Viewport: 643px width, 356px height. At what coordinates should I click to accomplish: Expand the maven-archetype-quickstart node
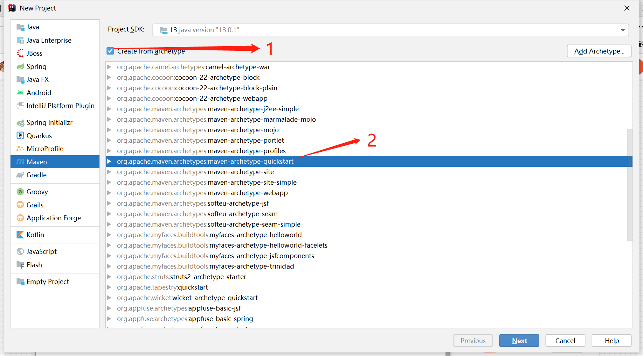pyautogui.click(x=109, y=161)
